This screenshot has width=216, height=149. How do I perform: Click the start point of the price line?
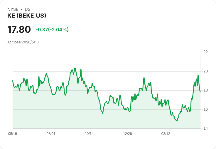[x=13, y=81]
